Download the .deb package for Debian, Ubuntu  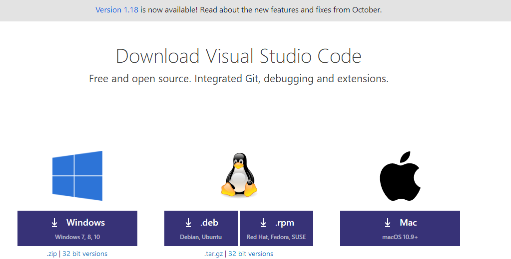pos(201,229)
